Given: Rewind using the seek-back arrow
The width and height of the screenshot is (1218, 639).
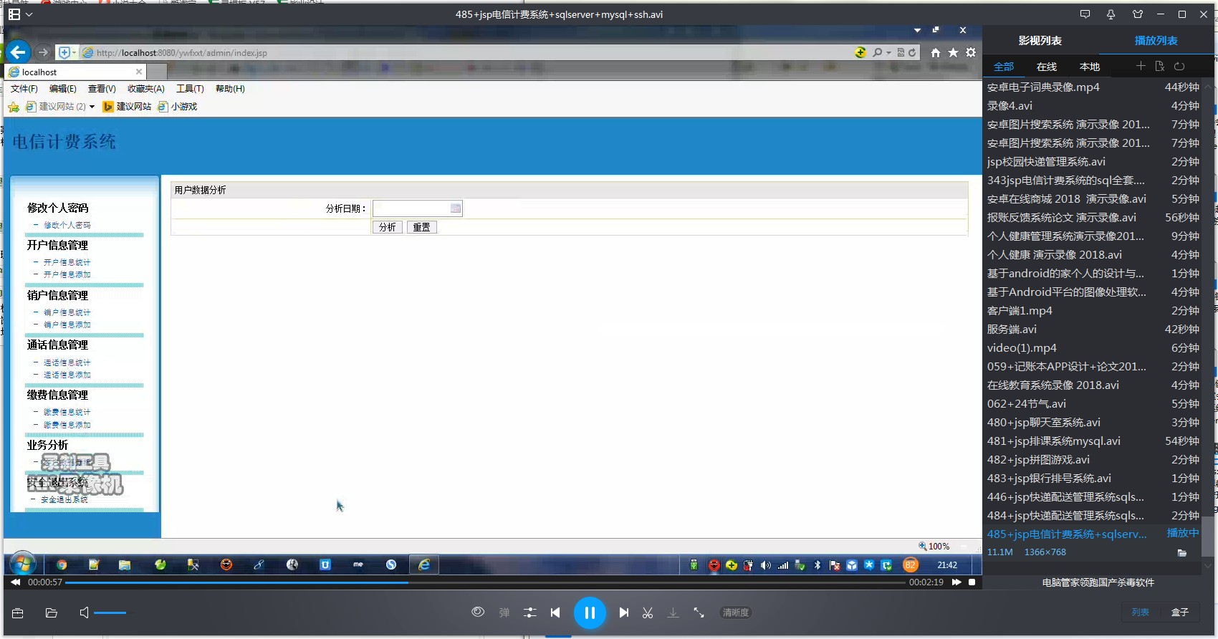Looking at the screenshot, I should pos(15,582).
